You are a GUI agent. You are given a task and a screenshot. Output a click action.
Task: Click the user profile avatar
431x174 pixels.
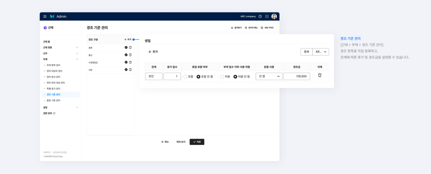point(274,16)
